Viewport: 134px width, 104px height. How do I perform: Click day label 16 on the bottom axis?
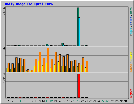(x=67, y=101)
